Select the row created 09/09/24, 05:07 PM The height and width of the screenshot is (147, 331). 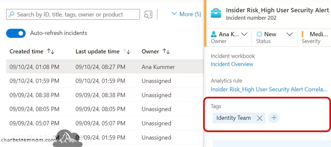pos(105,123)
